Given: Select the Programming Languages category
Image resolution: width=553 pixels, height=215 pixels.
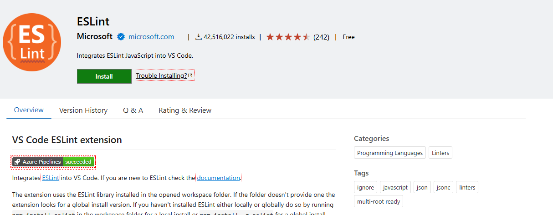Looking at the screenshot, I should click(390, 153).
